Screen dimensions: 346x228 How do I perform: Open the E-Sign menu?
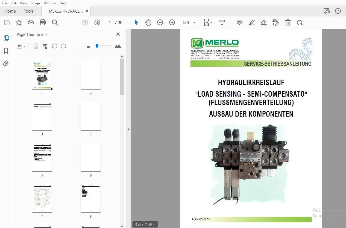(35, 3)
